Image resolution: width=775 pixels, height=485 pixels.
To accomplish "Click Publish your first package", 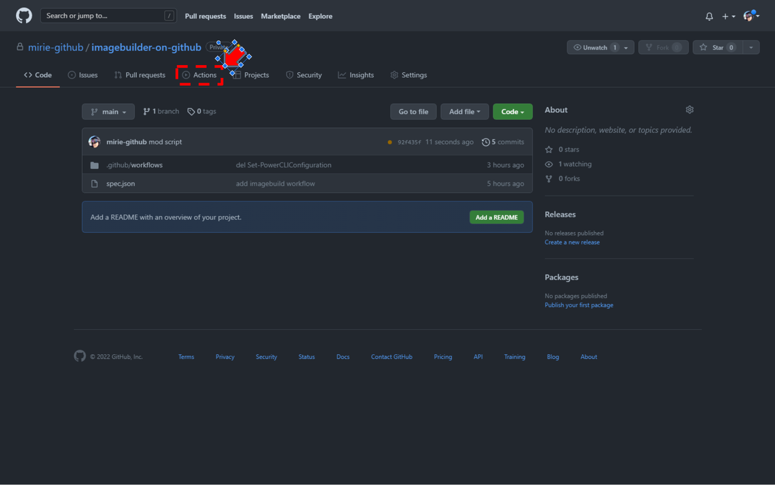I will tap(579, 305).
